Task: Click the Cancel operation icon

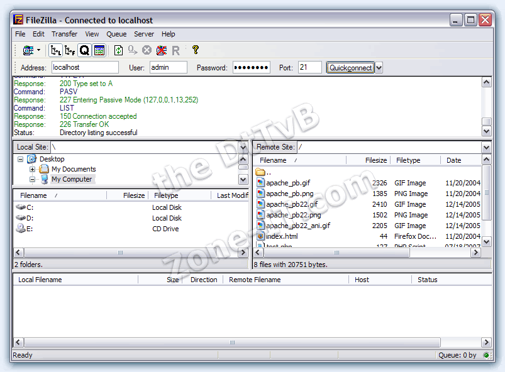Action: (147, 50)
